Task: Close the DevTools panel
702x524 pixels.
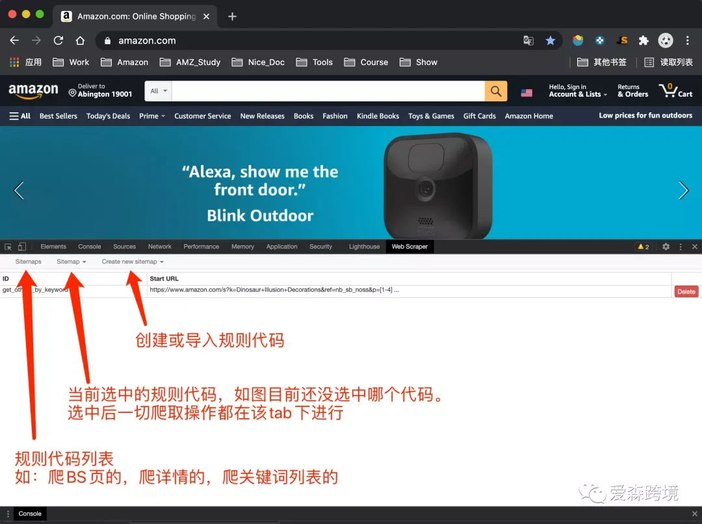Action: pos(694,247)
